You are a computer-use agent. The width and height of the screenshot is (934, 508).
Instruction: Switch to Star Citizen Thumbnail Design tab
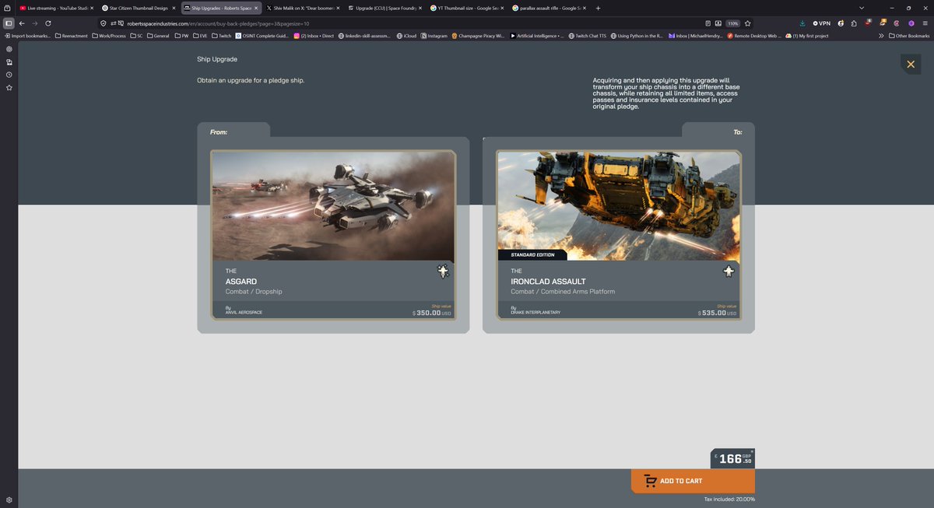pyautogui.click(x=139, y=8)
